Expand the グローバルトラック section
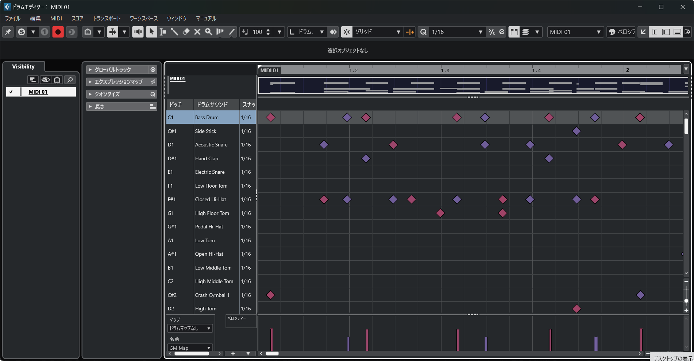This screenshot has height=361, width=694. 90,70
